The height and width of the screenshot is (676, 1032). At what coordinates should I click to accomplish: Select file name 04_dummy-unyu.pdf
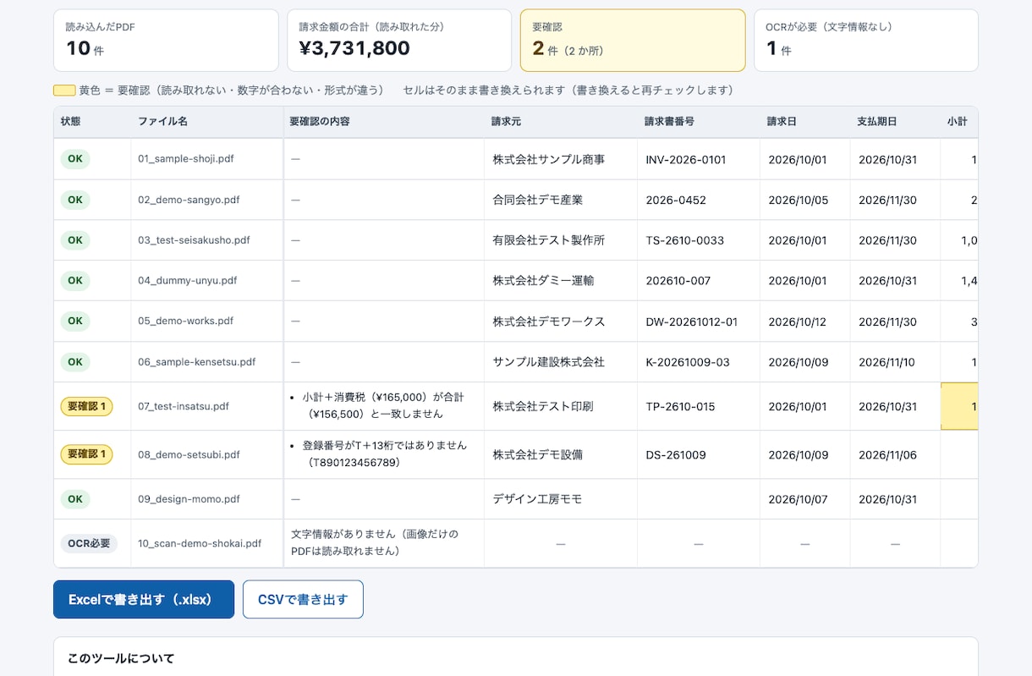coord(187,281)
